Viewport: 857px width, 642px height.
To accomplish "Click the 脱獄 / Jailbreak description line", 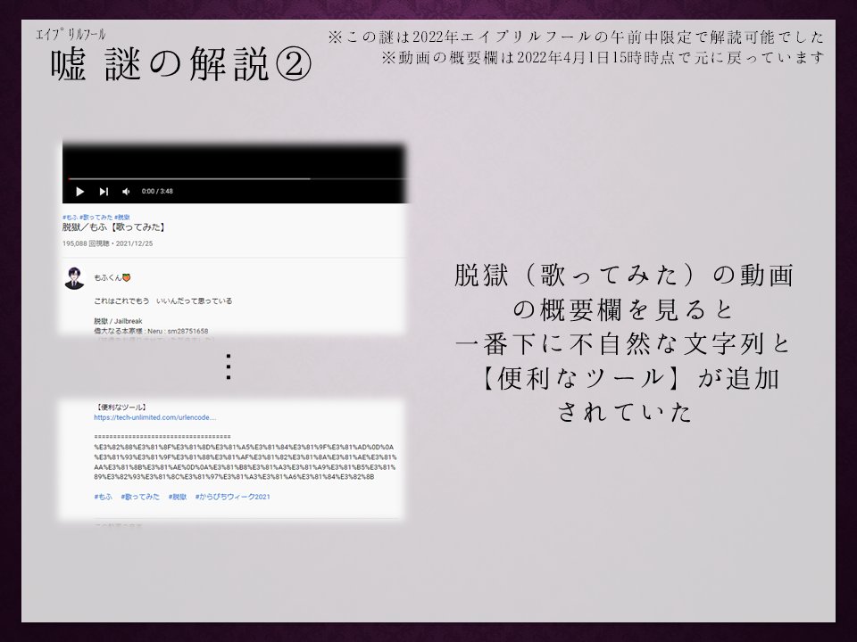I will [118, 321].
